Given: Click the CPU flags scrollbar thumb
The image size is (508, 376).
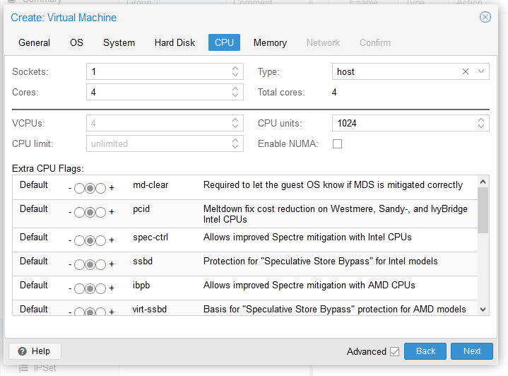Looking at the screenshot, I should 483,210.
